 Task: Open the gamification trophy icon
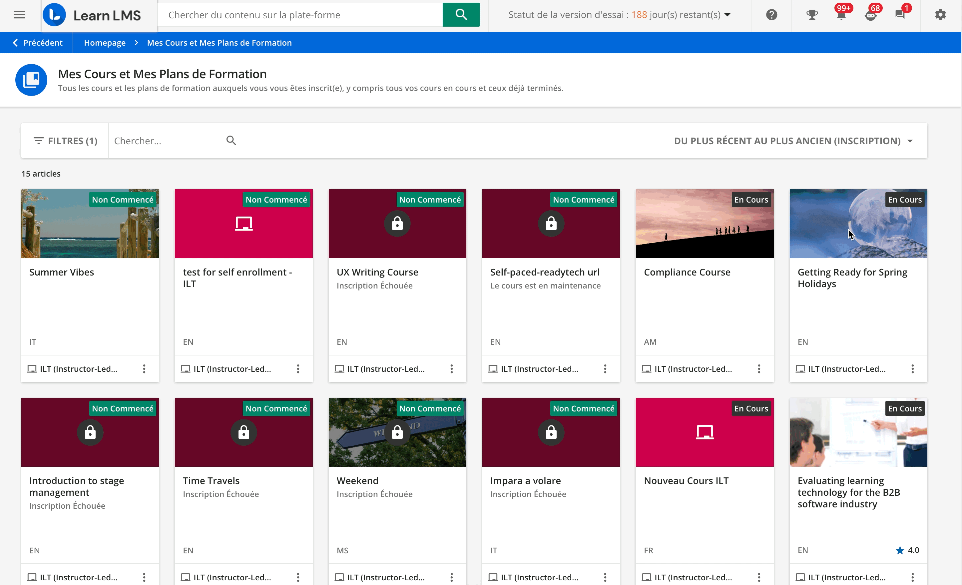click(812, 15)
